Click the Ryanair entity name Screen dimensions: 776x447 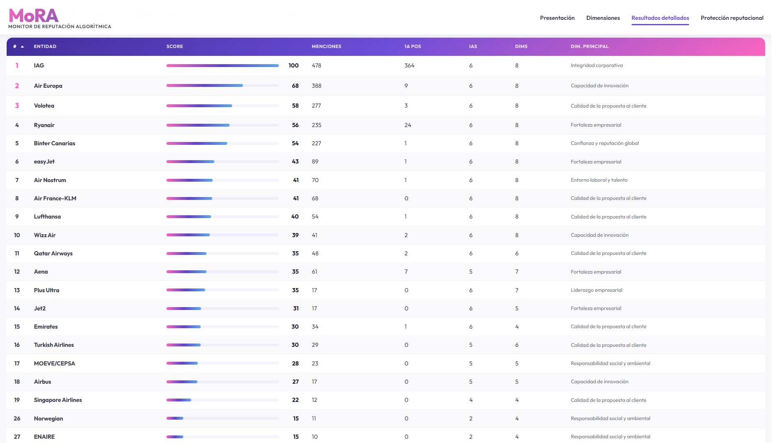coord(44,125)
